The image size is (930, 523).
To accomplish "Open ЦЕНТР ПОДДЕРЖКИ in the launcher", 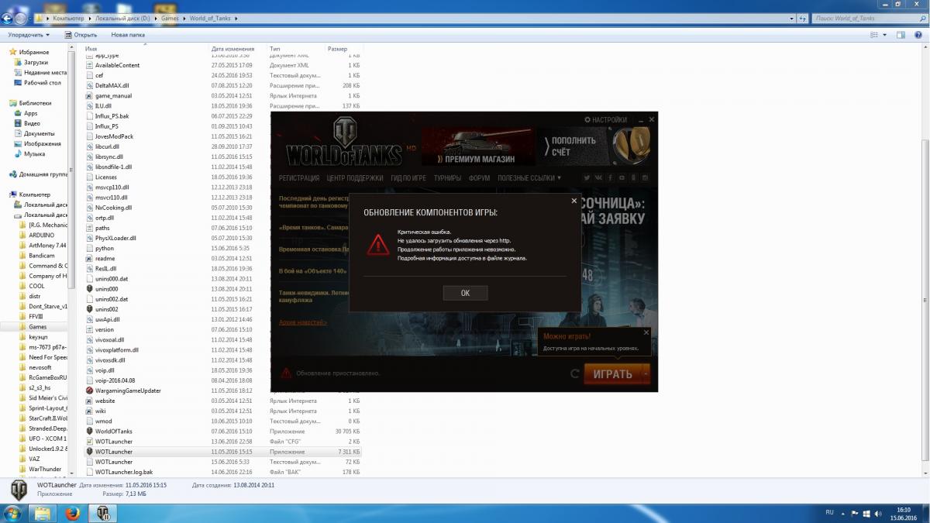I will point(355,178).
